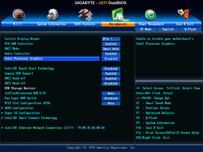This screenshot has height=152, width=203.
Task: Click the System Information gears icon
Action: pos(53,15)
